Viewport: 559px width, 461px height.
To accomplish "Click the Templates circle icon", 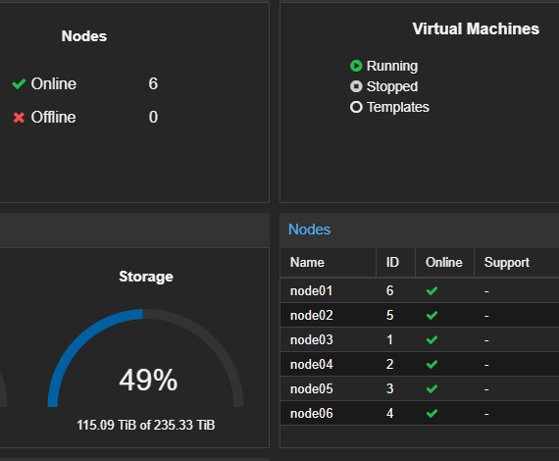I will 356,107.
